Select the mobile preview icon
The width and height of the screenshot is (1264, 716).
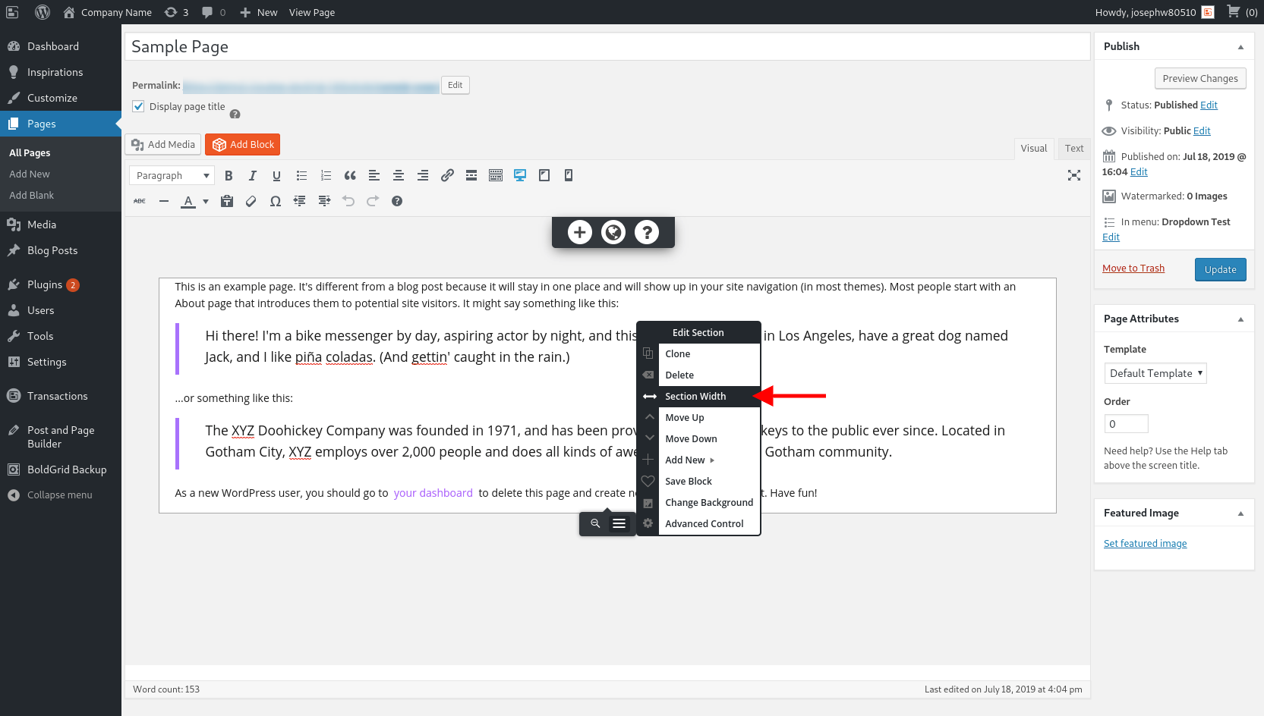tap(568, 175)
